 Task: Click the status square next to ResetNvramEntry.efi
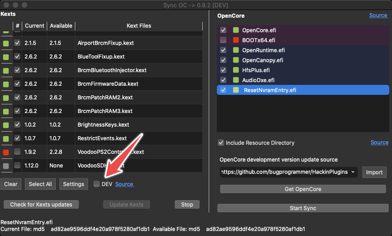coord(236,90)
